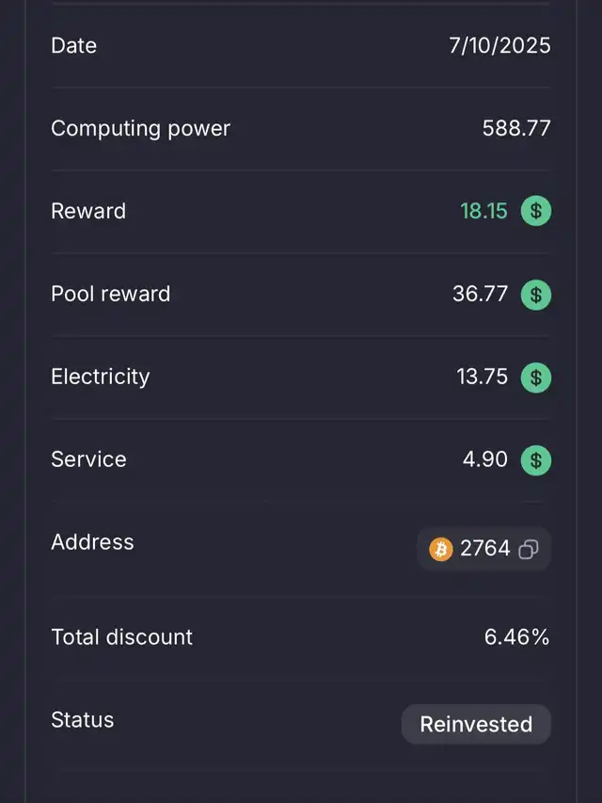Select the computing power value 588.77
The image size is (602, 803).
point(516,128)
